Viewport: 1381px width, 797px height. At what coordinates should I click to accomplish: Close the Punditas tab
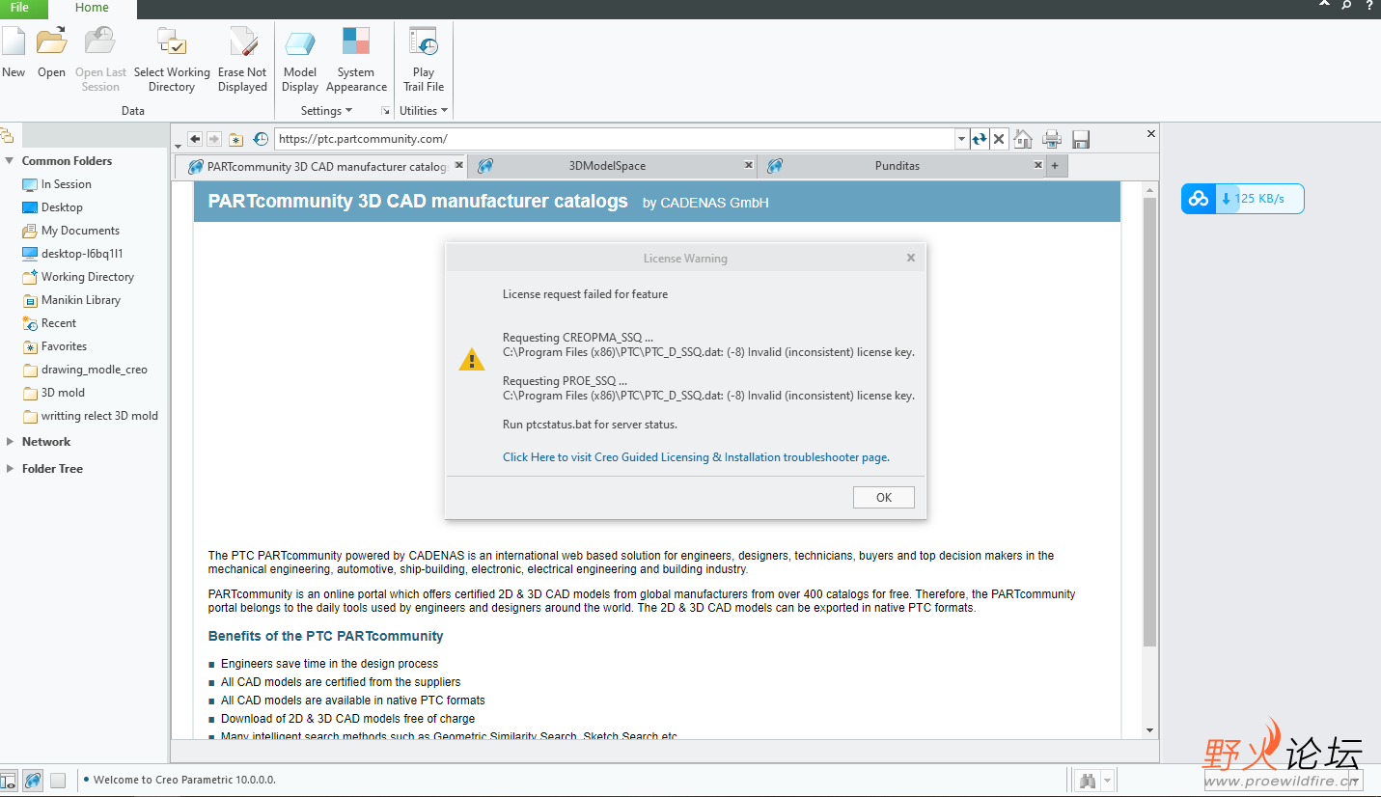click(x=1038, y=165)
